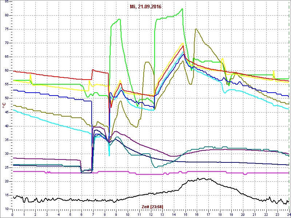Viewport: 291px width, 218px height.
Task: Click the olive curve's peak near 75 degrees
Action: pyautogui.click(x=196, y=29)
